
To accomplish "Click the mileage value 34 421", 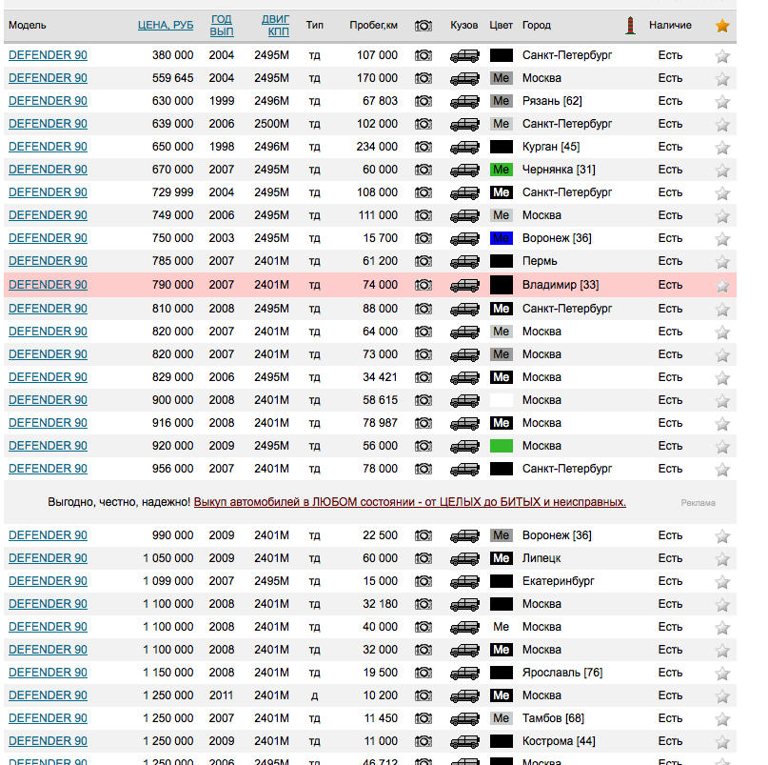I will pos(380,377).
